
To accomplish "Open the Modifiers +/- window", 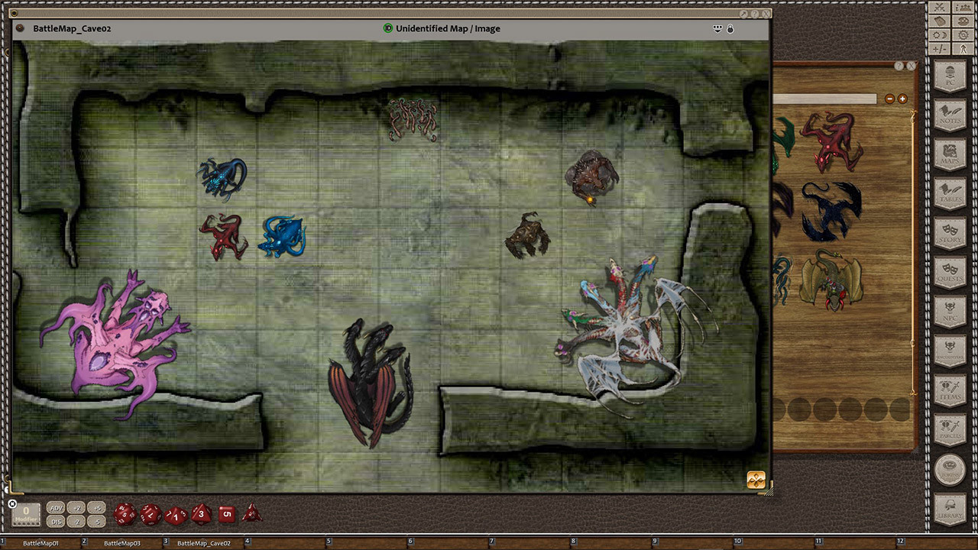I will click(939, 48).
